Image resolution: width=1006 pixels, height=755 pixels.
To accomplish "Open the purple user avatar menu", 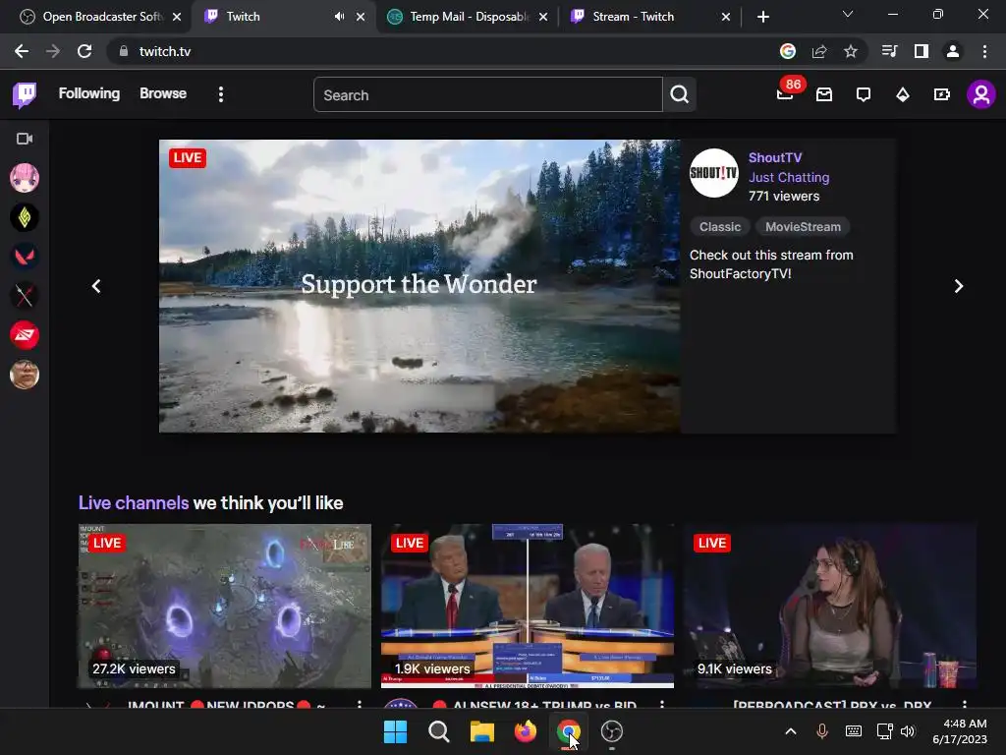I will point(981,95).
